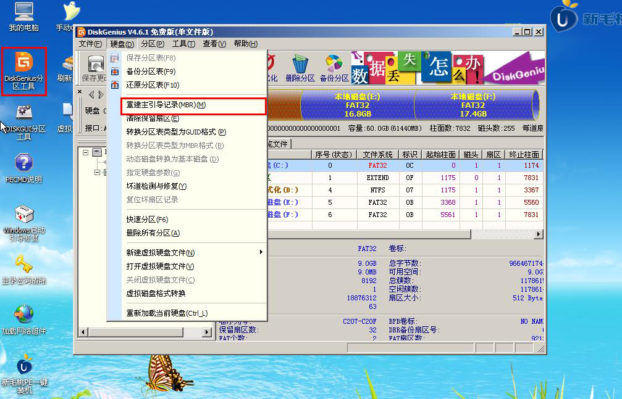Viewport: 622px width, 399px height.
Task: Click 删除分区 toolbar icon
Action: coord(300,68)
